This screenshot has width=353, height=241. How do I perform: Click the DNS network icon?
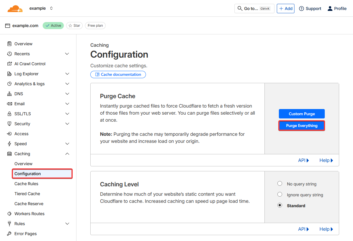click(x=9, y=94)
